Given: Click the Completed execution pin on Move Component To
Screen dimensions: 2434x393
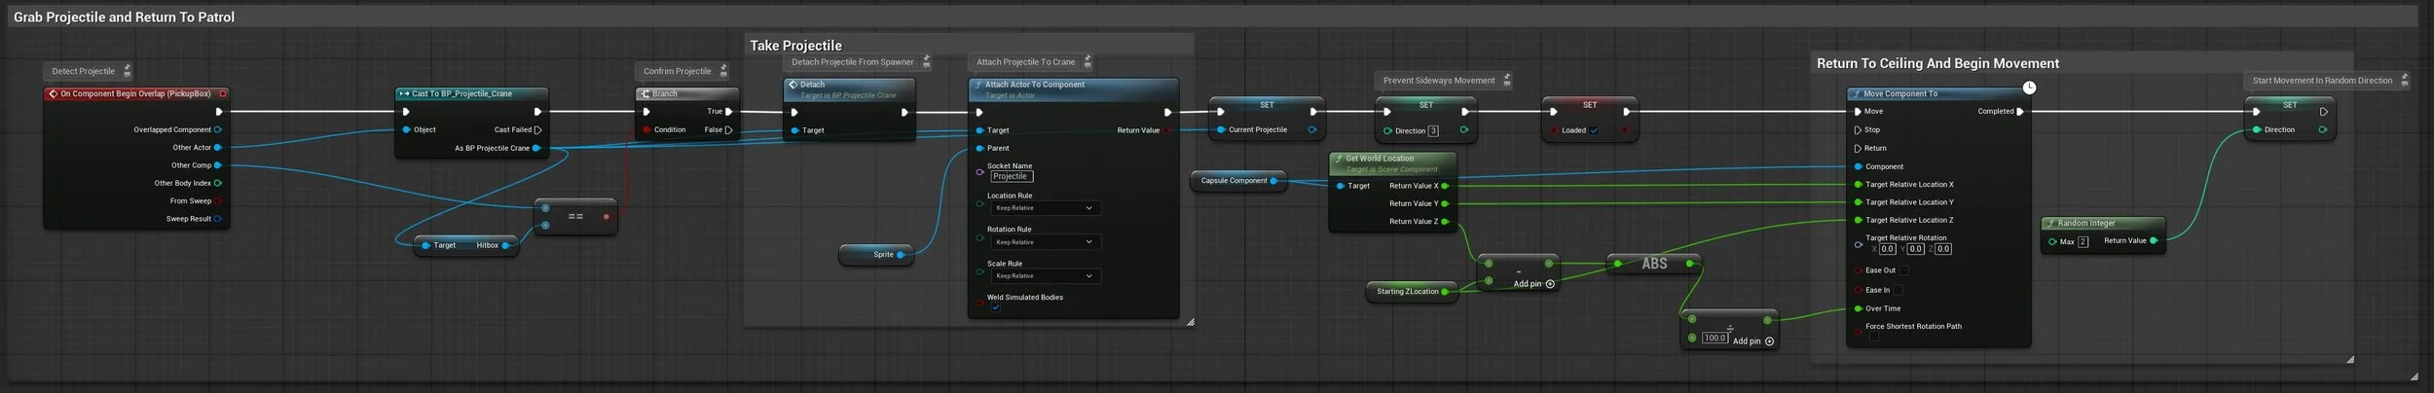Looking at the screenshot, I should (2020, 111).
